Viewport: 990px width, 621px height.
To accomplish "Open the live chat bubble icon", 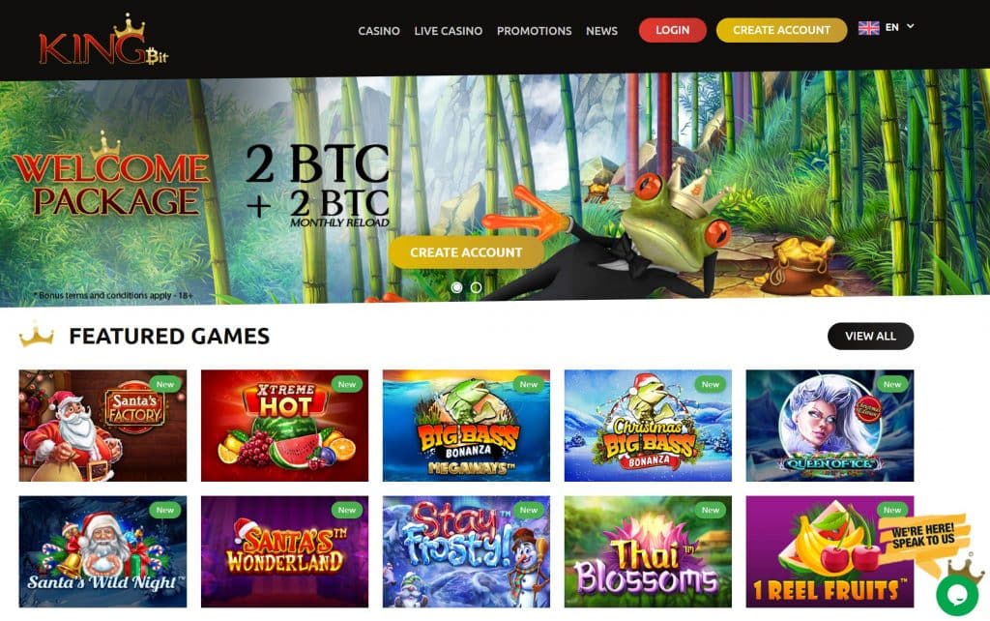I will (x=957, y=595).
